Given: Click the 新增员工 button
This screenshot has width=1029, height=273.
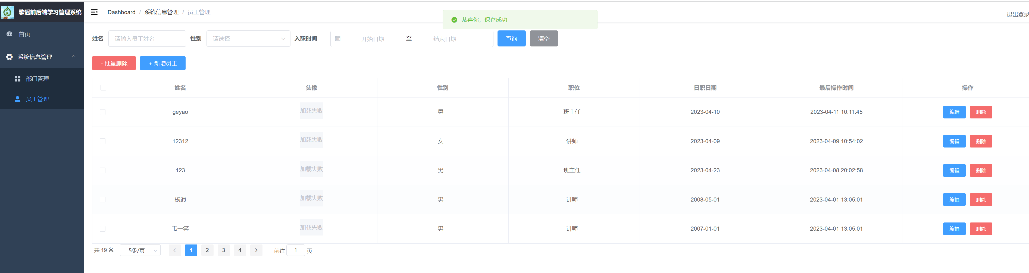Looking at the screenshot, I should pos(162,63).
